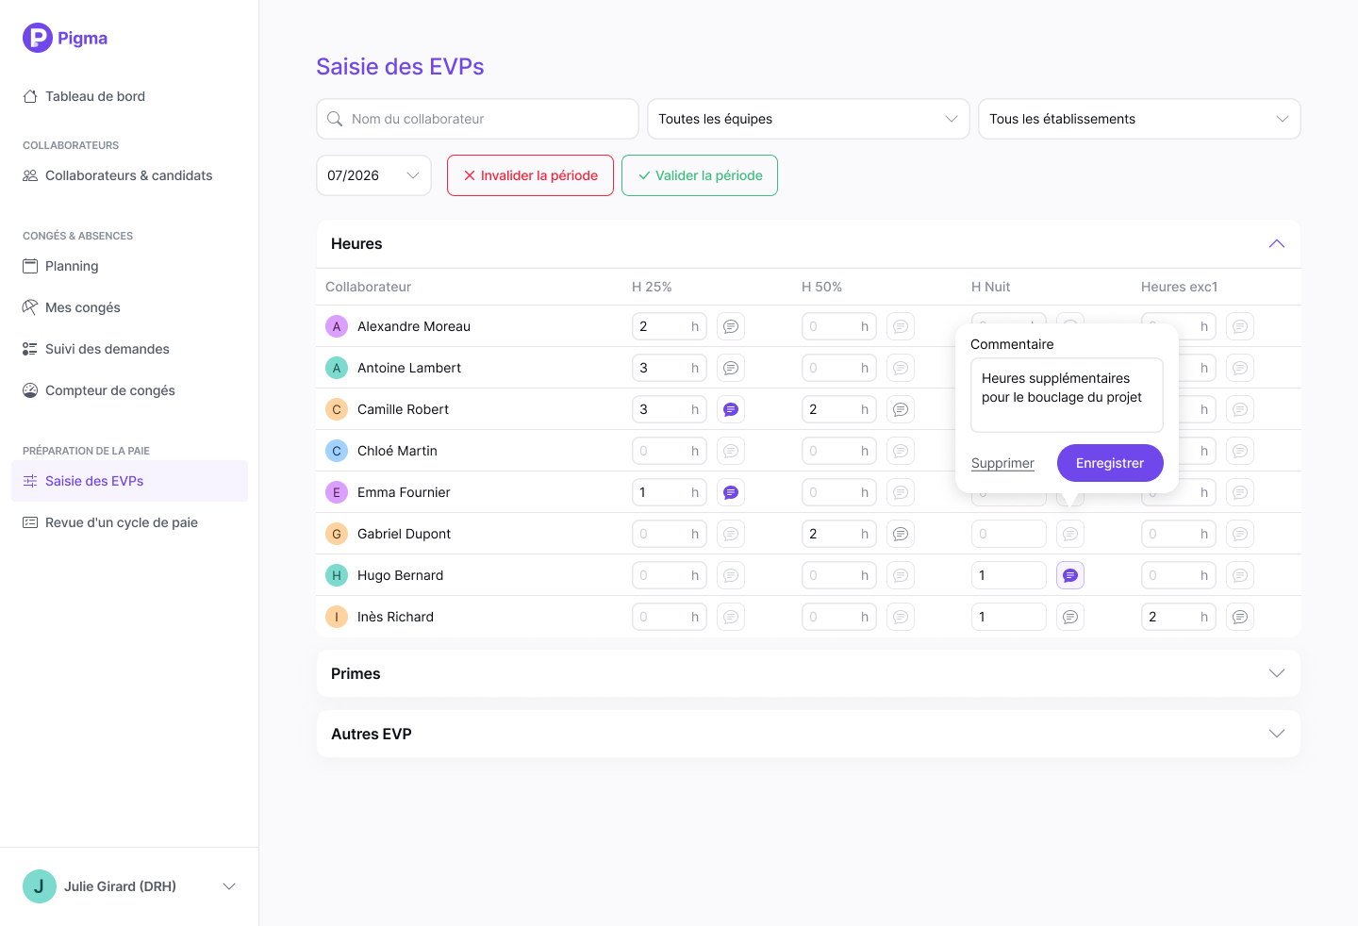
Task: Open Julie Girard user menu
Action: point(129,886)
